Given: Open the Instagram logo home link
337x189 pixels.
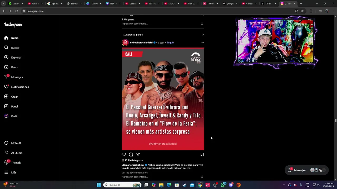Looking at the screenshot, I should pos(13,25).
